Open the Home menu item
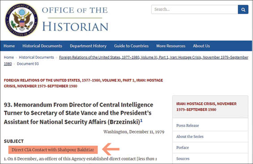 pyautogui.click(x=9, y=46)
